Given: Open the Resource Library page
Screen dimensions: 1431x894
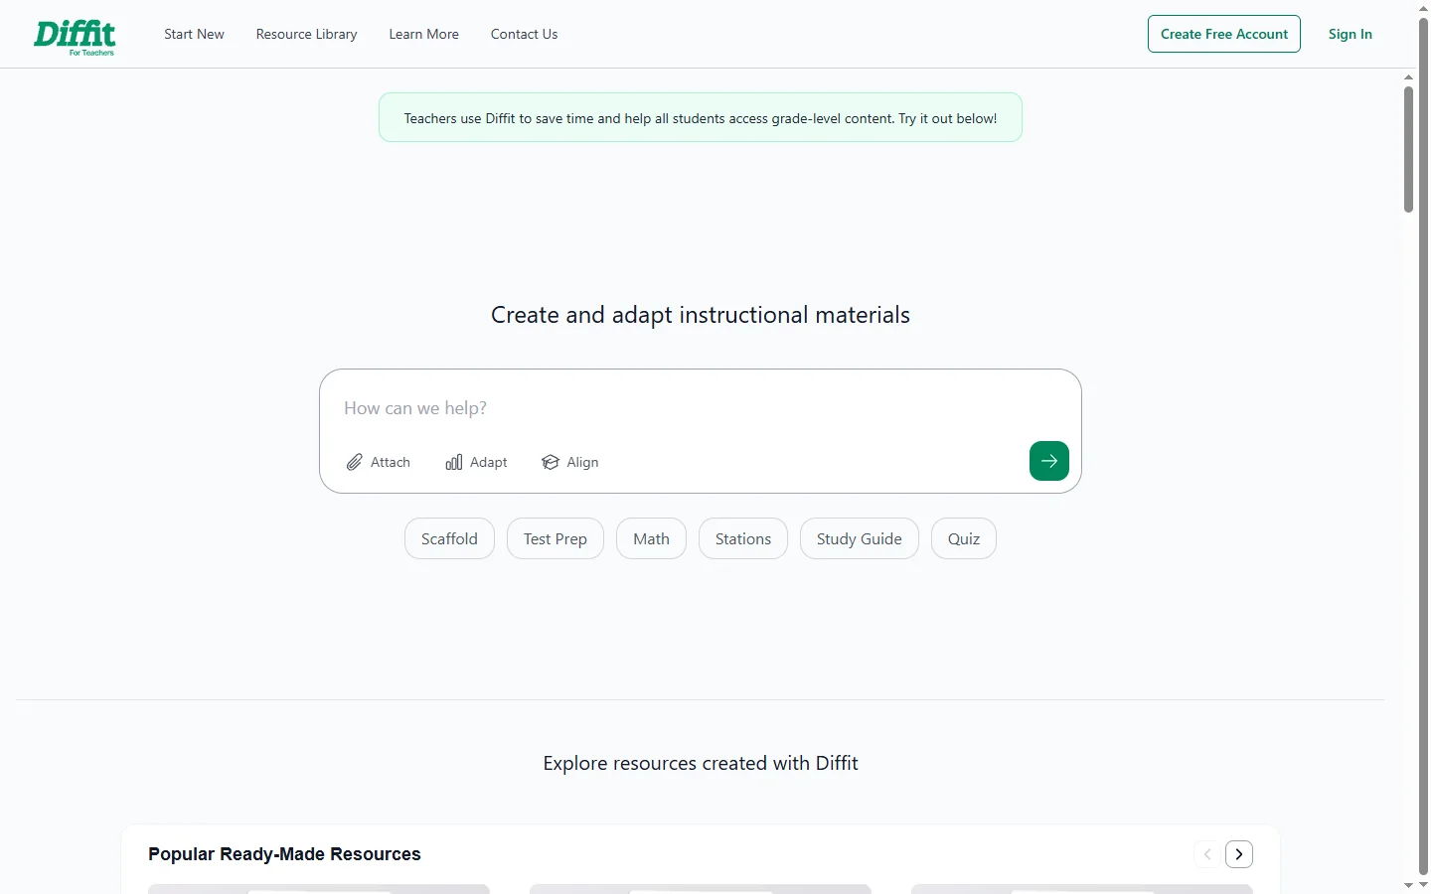Looking at the screenshot, I should [306, 34].
